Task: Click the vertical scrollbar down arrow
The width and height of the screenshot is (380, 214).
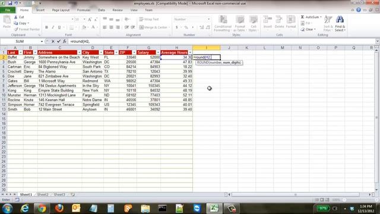Action: (376, 190)
